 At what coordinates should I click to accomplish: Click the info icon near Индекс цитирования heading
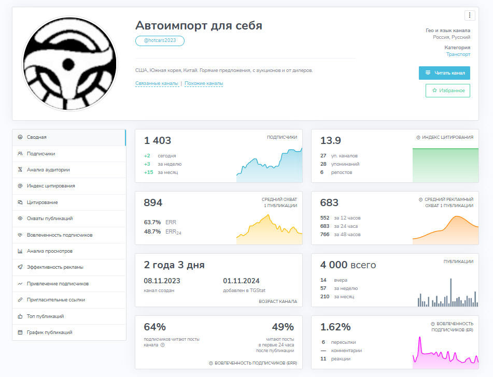tap(418, 138)
